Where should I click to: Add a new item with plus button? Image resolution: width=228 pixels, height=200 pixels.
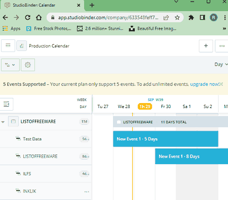(x=206, y=46)
